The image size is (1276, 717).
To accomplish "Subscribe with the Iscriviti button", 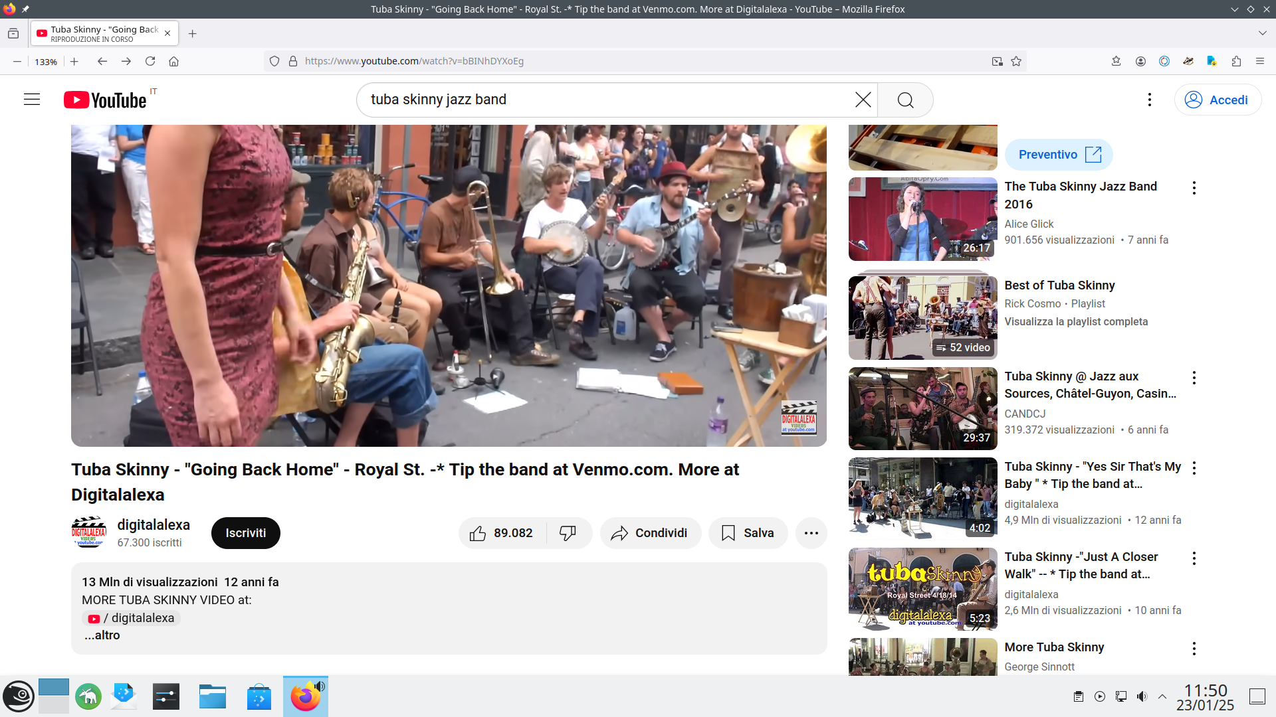I will 245,533.
